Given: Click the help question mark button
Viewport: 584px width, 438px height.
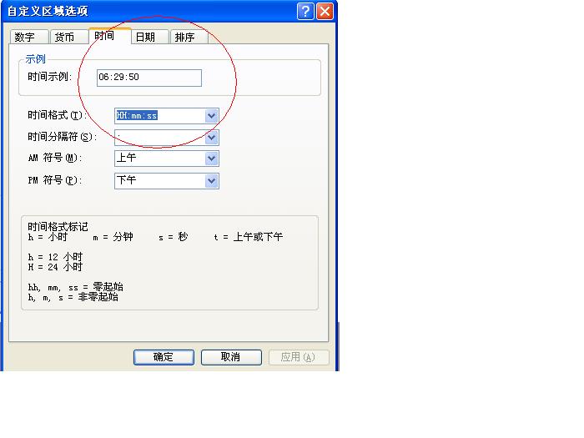Looking at the screenshot, I should click(x=306, y=11).
